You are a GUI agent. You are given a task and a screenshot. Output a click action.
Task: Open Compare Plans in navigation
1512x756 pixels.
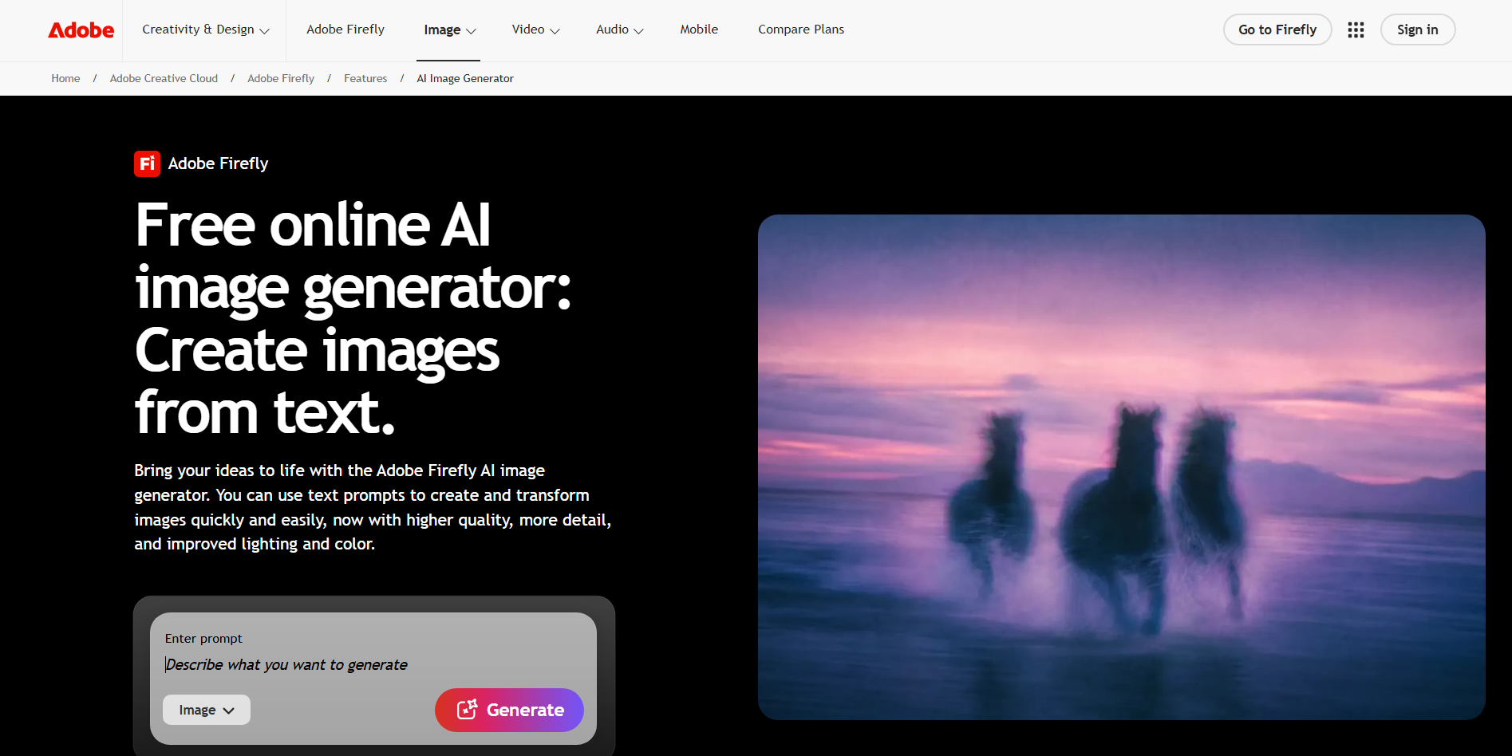(801, 30)
